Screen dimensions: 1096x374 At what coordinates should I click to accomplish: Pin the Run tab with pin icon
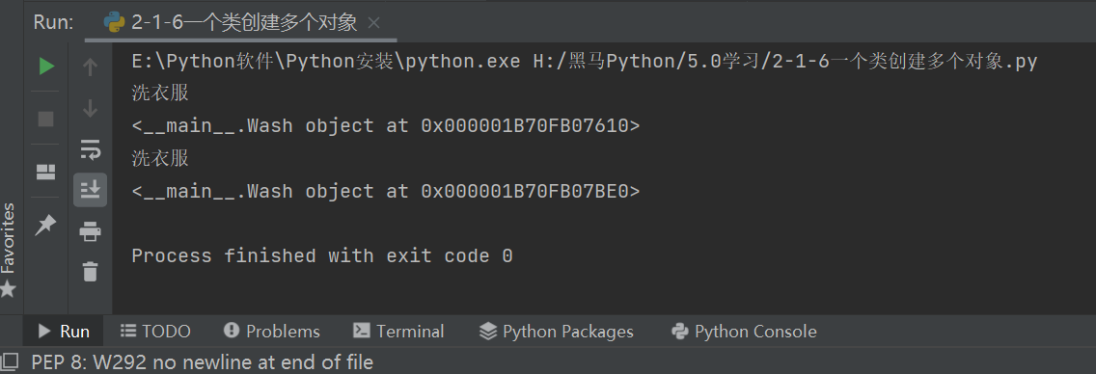tap(46, 225)
